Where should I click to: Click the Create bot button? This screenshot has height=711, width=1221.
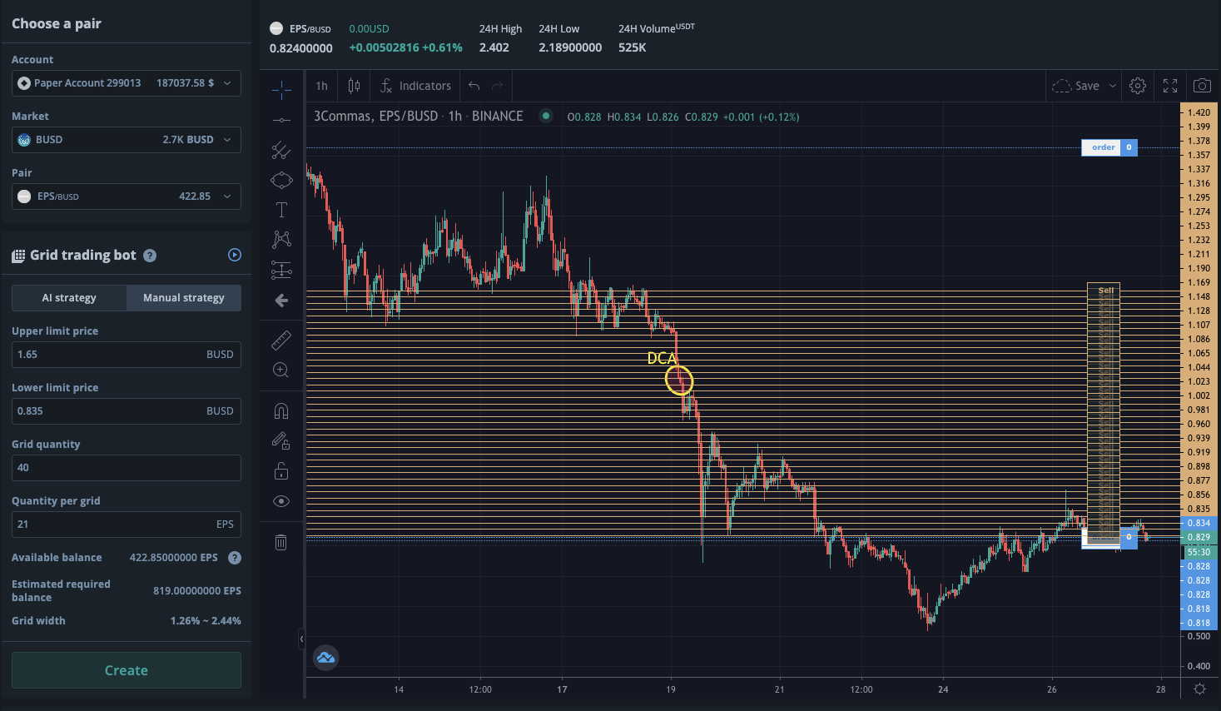(127, 670)
